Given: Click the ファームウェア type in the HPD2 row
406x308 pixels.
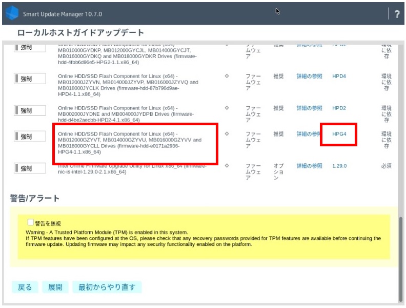Looking at the screenshot, I should (x=253, y=114).
